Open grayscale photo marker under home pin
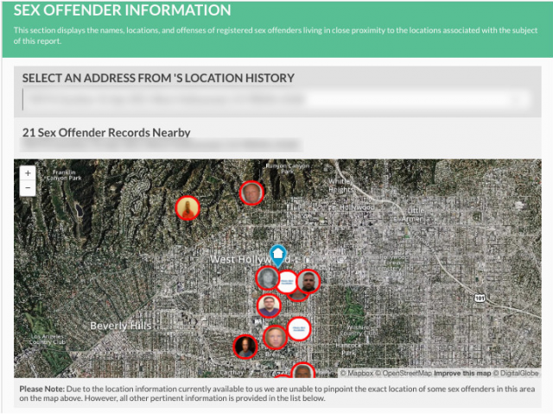This screenshot has height=414, width=553. tap(269, 279)
